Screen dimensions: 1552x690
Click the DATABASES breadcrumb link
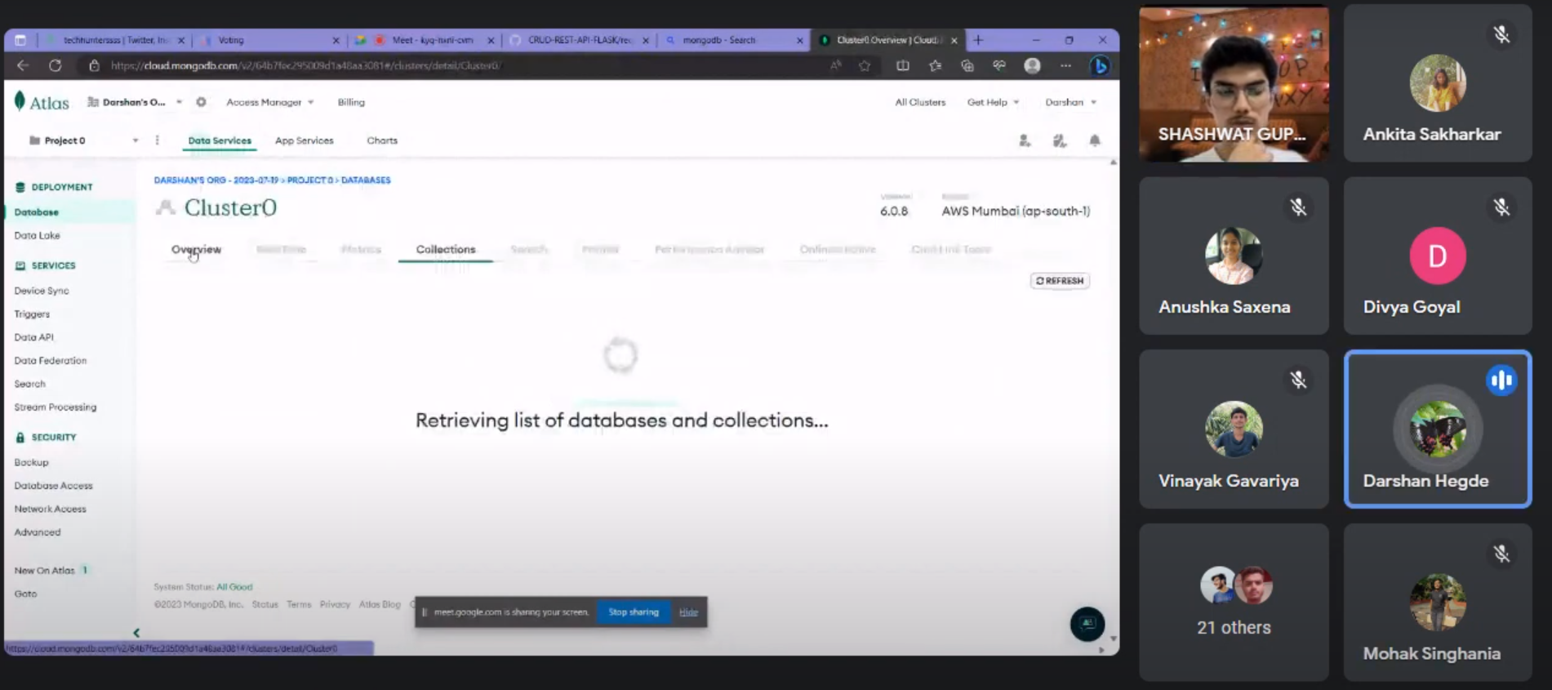pos(366,180)
